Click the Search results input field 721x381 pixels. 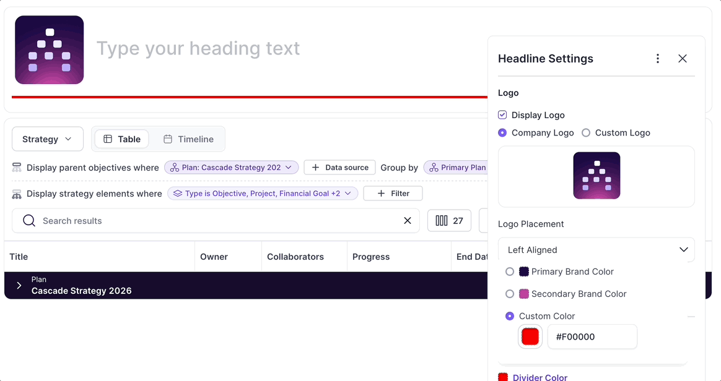[x=216, y=221]
